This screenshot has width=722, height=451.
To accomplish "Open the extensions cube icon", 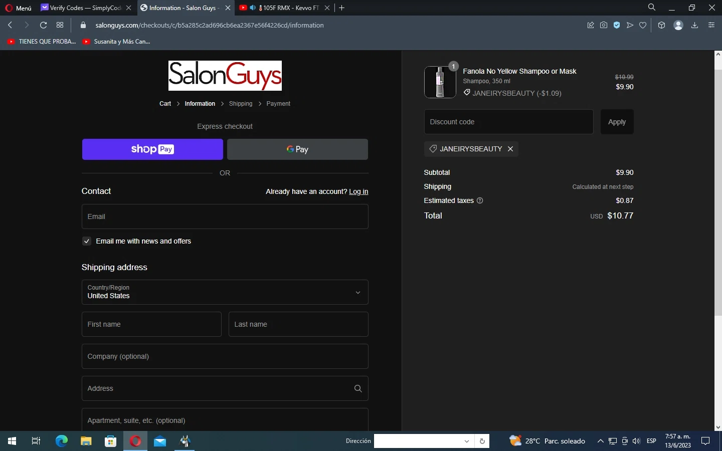I will (x=661, y=25).
